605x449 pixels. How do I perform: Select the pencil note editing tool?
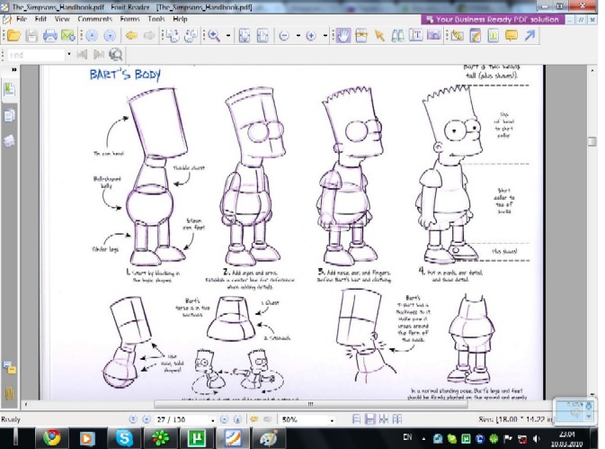476,36
